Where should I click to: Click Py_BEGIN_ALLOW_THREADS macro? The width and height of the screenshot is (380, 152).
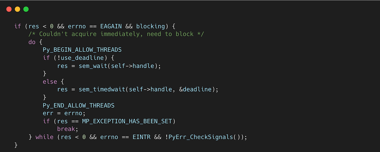(x=82, y=50)
